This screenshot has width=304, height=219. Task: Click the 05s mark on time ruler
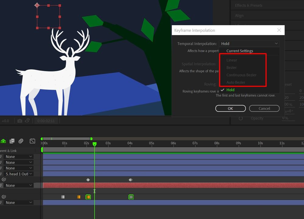click(152, 143)
